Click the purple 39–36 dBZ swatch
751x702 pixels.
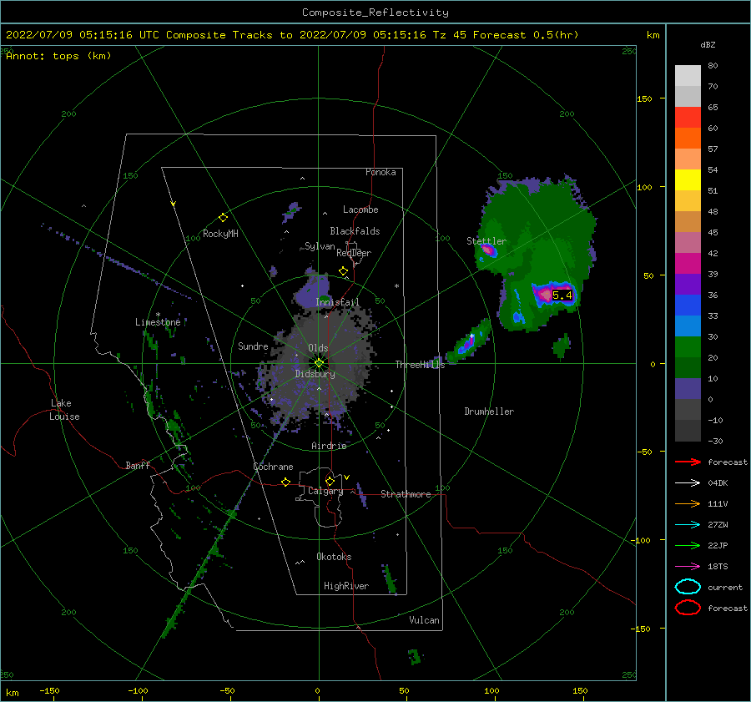[x=688, y=284]
